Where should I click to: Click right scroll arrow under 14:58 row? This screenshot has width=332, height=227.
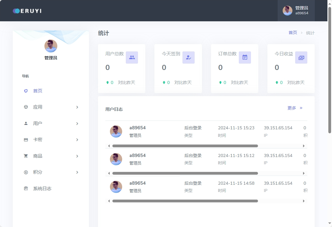coord(304,201)
